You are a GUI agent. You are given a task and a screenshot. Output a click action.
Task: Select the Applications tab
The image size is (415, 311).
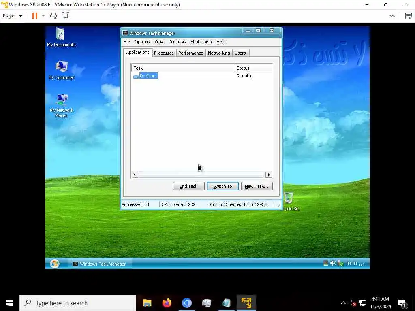pos(138,52)
